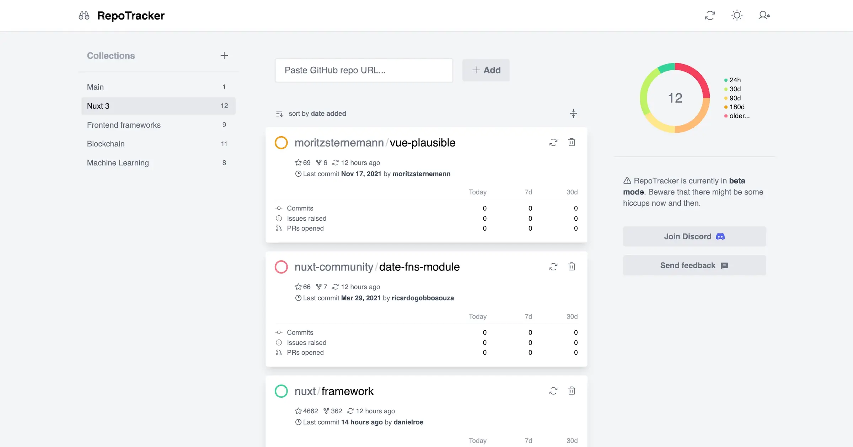Create a new collection with plus icon
This screenshot has height=447, width=853.
point(225,55)
